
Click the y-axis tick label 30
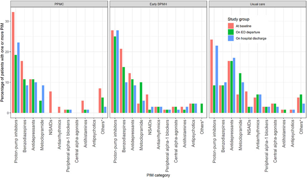pyautogui.click(x=7, y=21)
